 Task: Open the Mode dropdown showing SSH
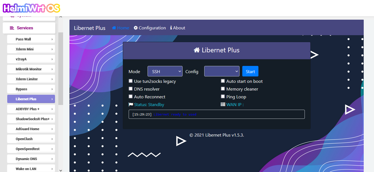(x=165, y=71)
